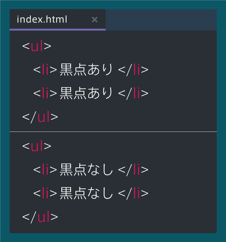Click the closing li tag on line three
The height and width of the screenshot is (242, 226).
point(133,93)
